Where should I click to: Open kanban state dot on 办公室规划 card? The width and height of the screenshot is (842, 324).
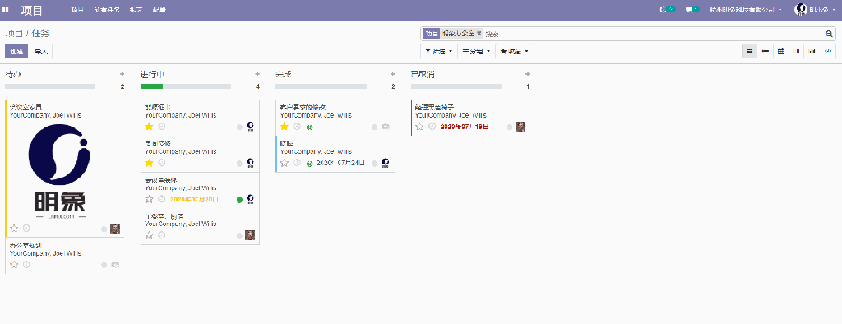104,265
